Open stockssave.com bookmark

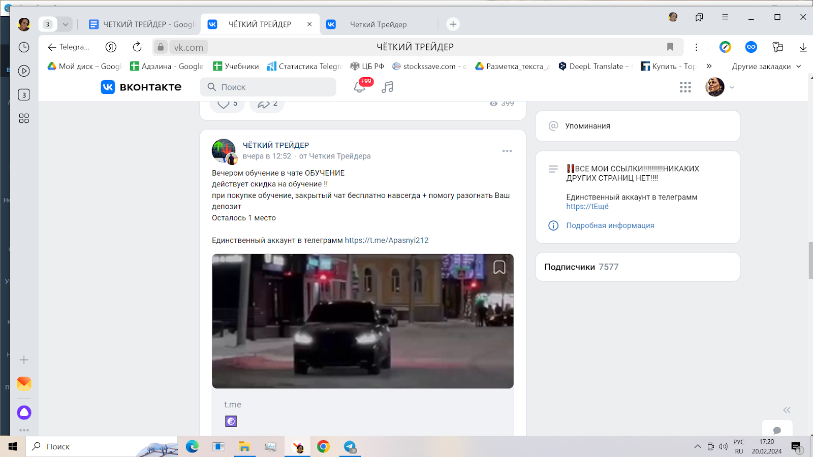tap(429, 67)
